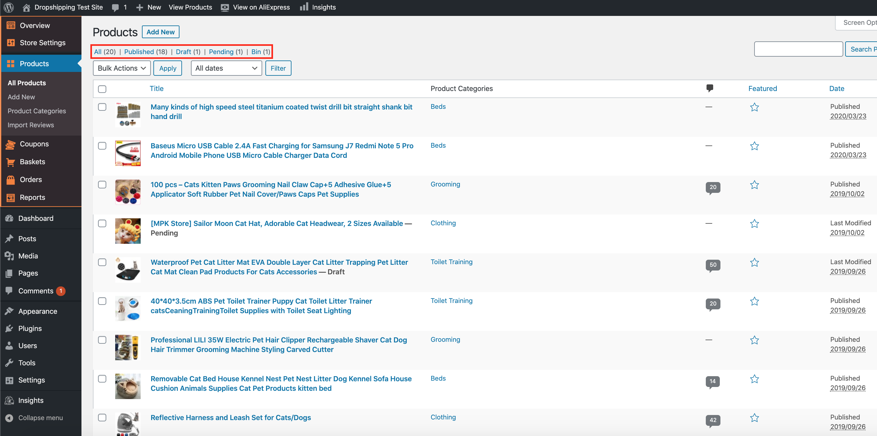The image size is (877, 436).
Task: Star the Baseus Micro USB Cable product
Action: [754, 146]
